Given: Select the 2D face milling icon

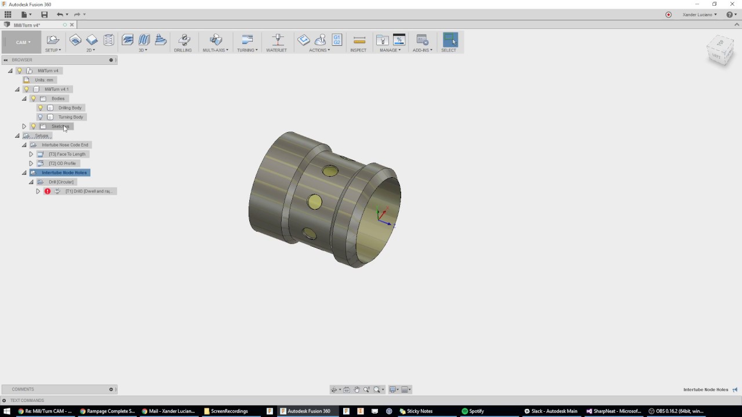Looking at the screenshot, I should click(x=92, y=39).
